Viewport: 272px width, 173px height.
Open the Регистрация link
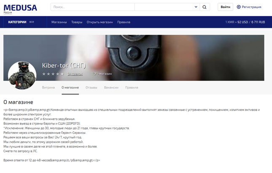[x=251, y=7]
